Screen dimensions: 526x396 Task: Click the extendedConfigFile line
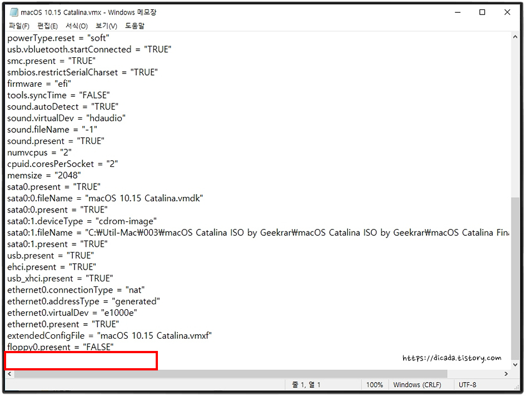[x=110, y=335]
